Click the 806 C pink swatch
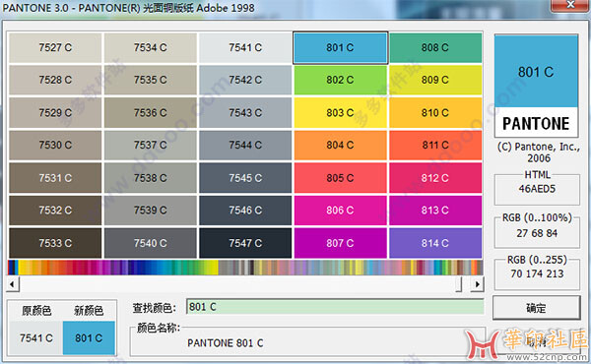Viewport: 591px width, 364px height. (340, 211)
